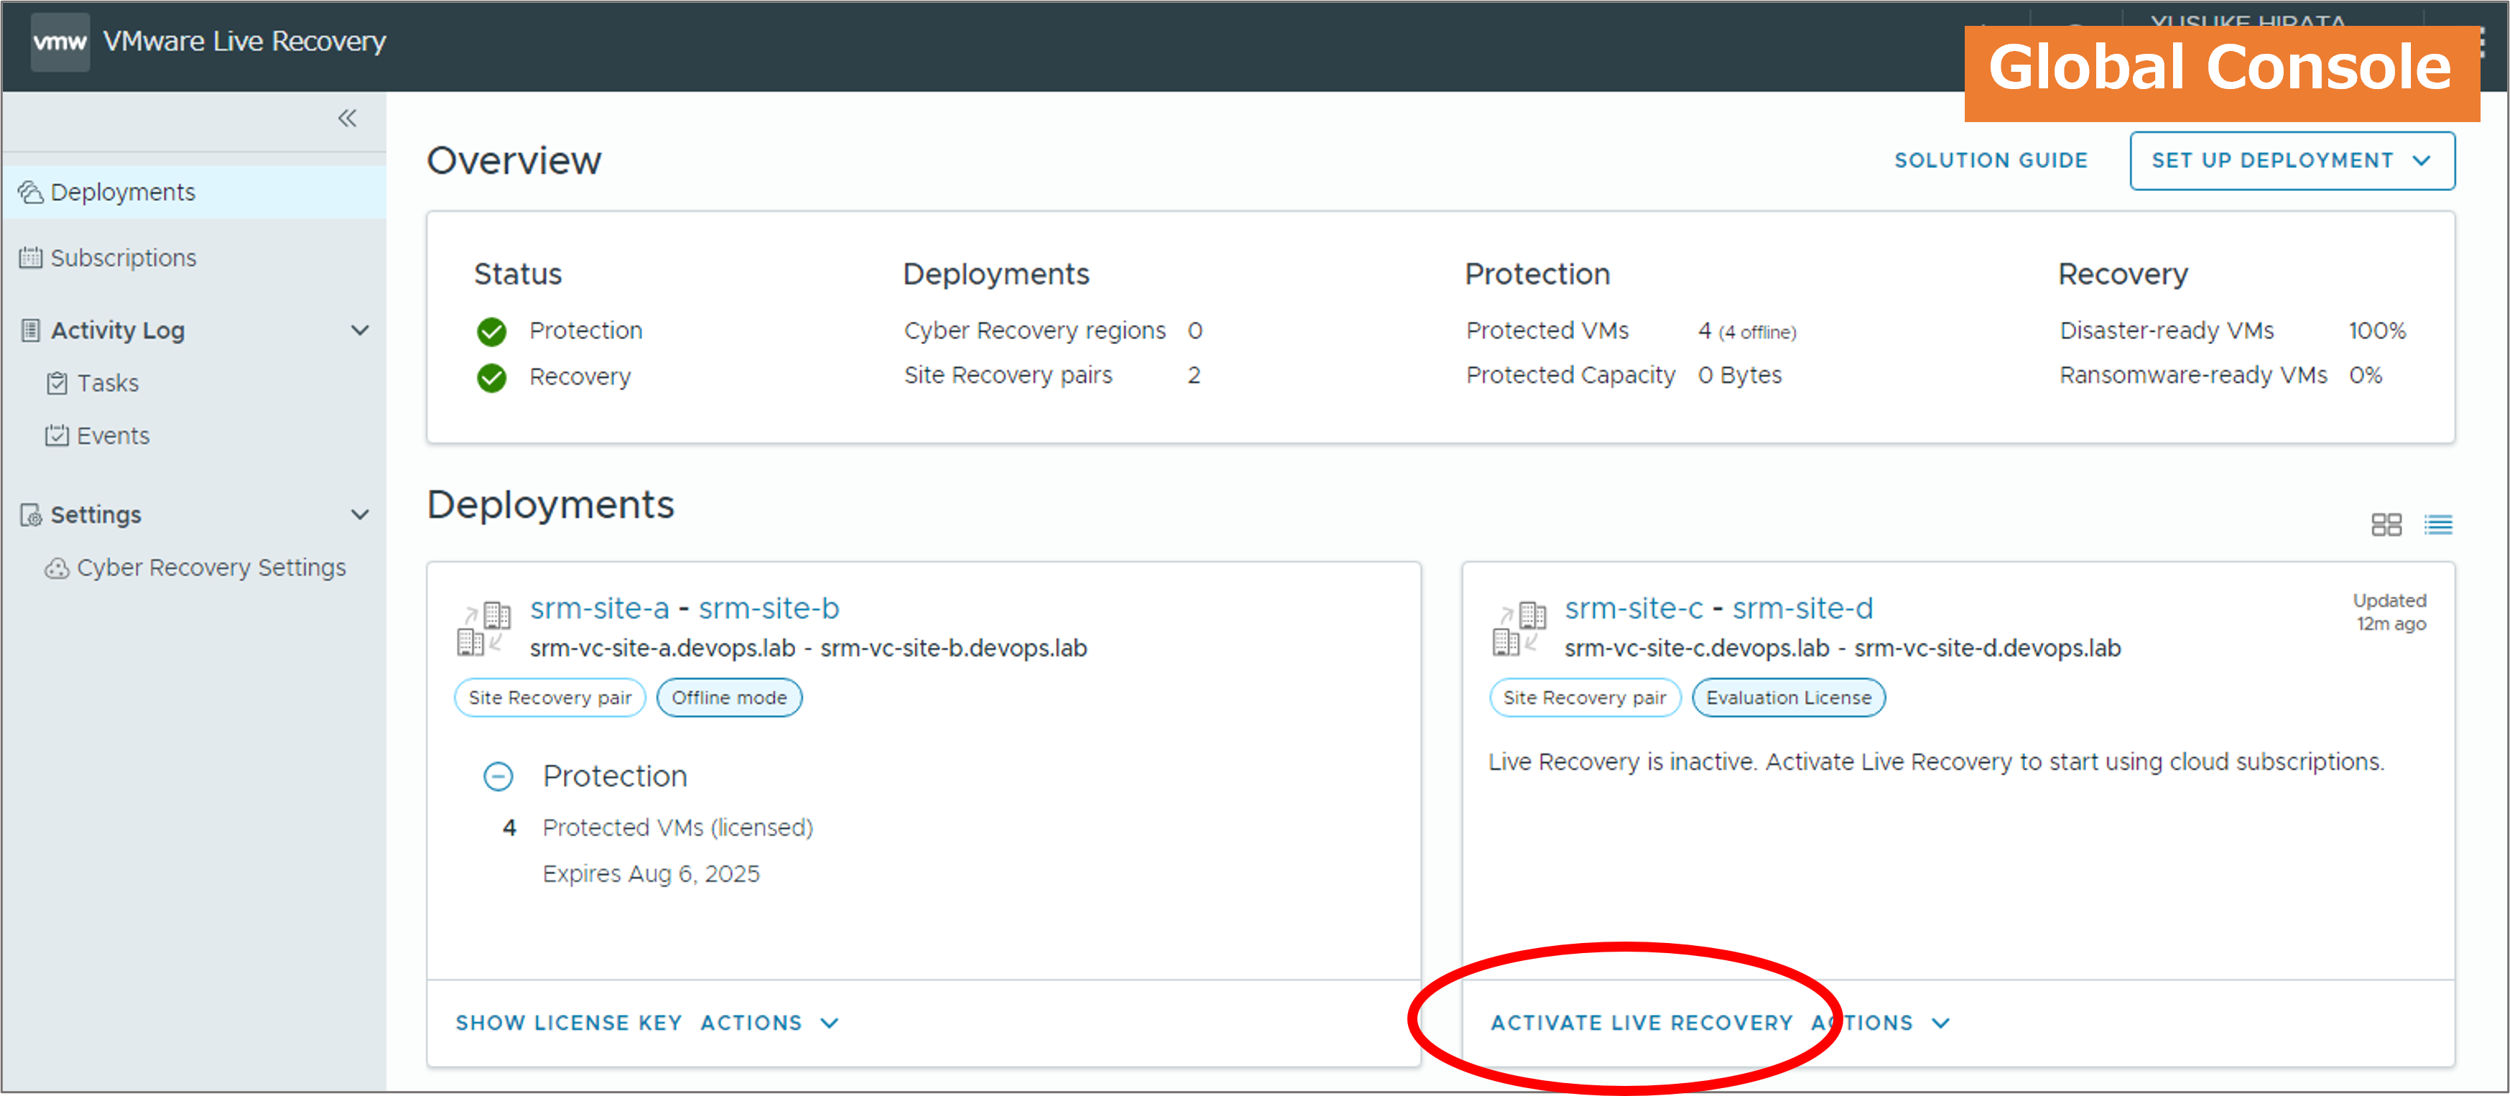The image size is (2510, 1096).
Task: Open the srm-site-d link
Action: 1802,609
